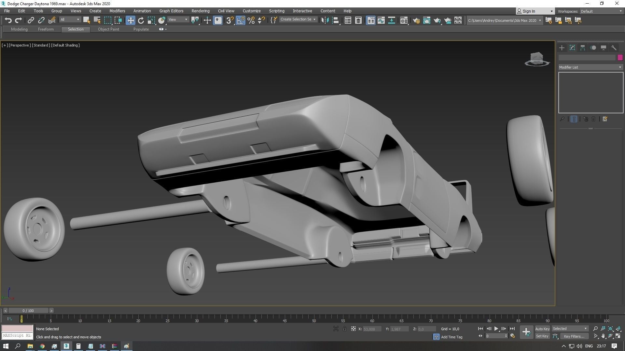The image size is (625, 351).
Task: Switch to the Object Paint ribbon tab
Action: point(108,29)
